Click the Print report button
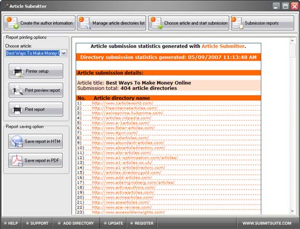300x229 pixels. [36, 109]
